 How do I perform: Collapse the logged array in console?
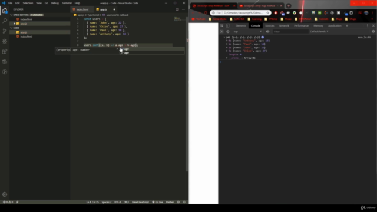[x=224, y=37]
